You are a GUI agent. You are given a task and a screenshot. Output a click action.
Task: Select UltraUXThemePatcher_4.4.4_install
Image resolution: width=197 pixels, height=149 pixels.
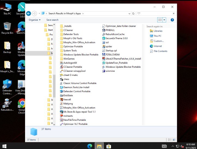(122, 59)
